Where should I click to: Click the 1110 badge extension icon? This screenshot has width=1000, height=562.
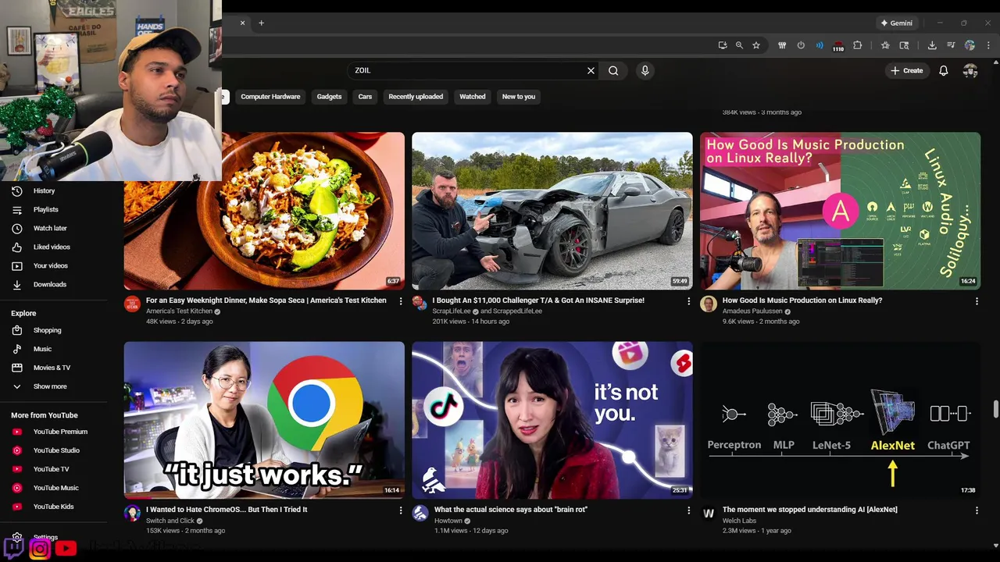tap(838, 46)
